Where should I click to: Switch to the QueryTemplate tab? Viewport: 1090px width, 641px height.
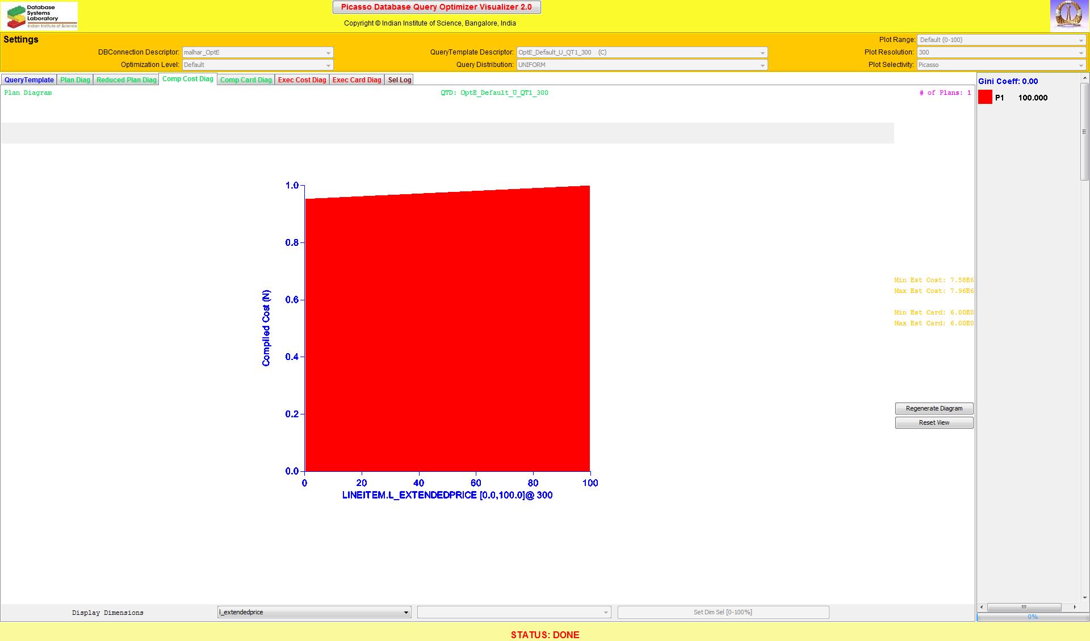pos(29,80)
